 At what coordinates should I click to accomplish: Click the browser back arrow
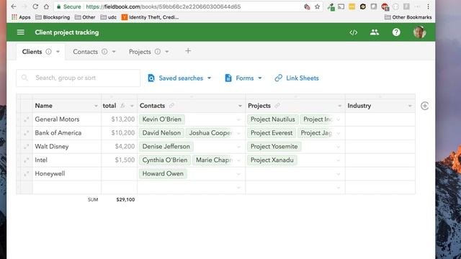[14, 6]
